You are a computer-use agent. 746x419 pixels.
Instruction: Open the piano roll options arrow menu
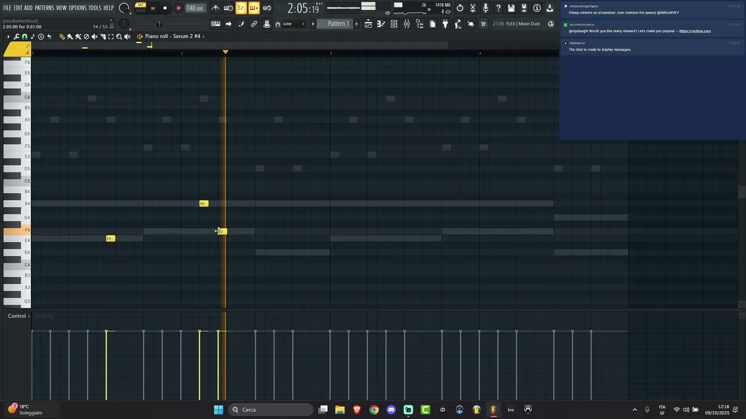pos(8,37)
